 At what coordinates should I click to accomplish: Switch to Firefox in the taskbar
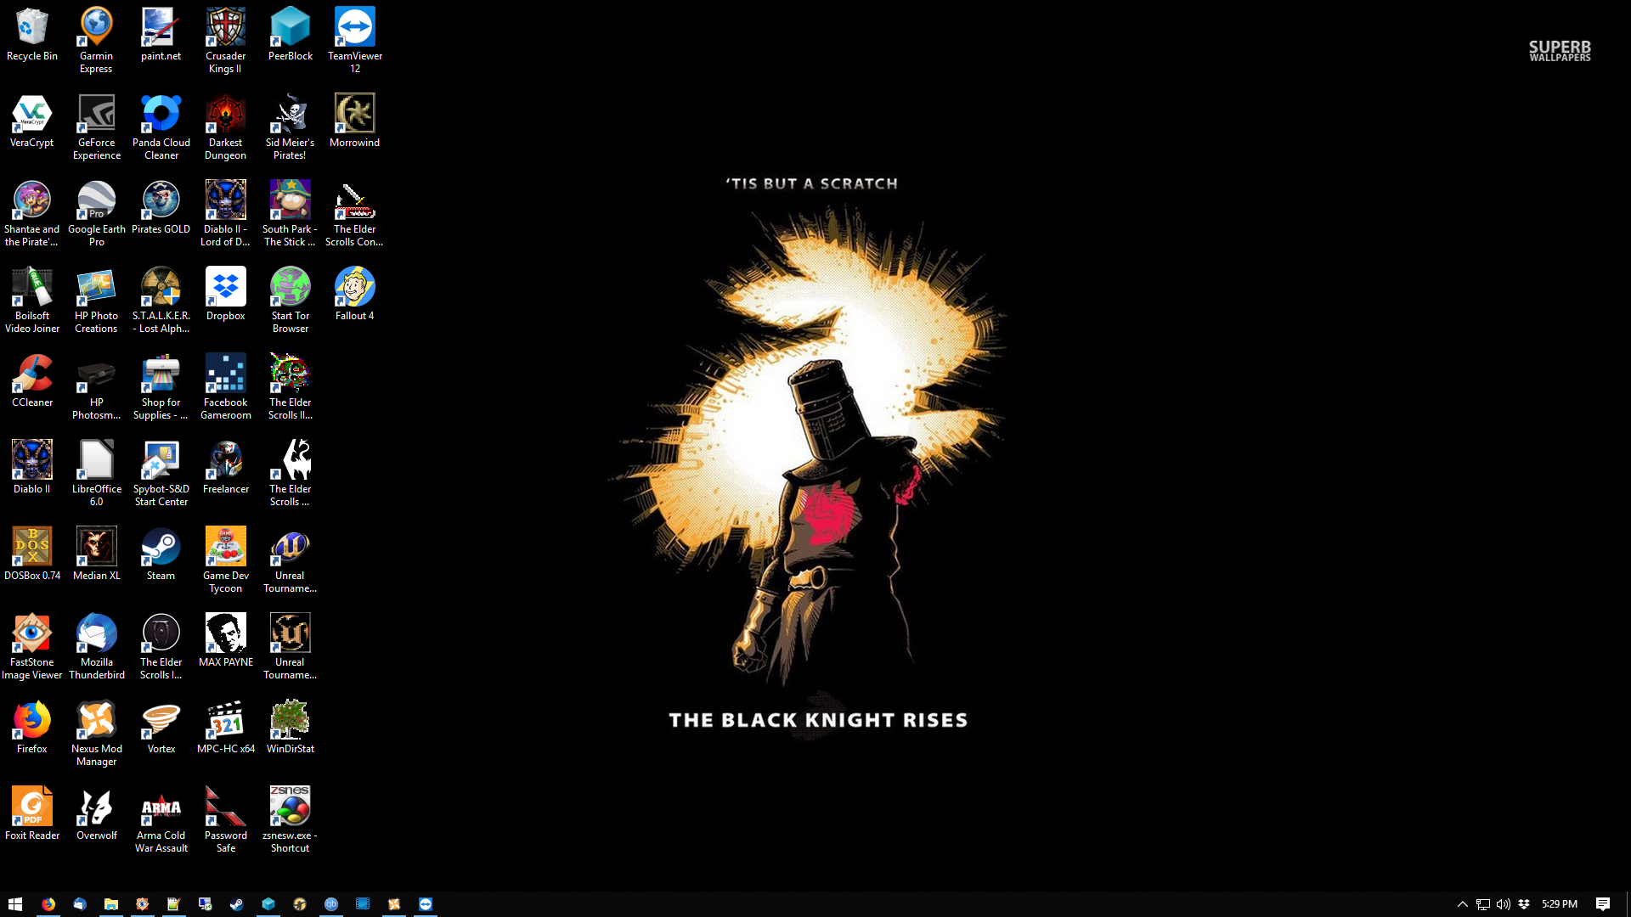[x=48, y=904]
